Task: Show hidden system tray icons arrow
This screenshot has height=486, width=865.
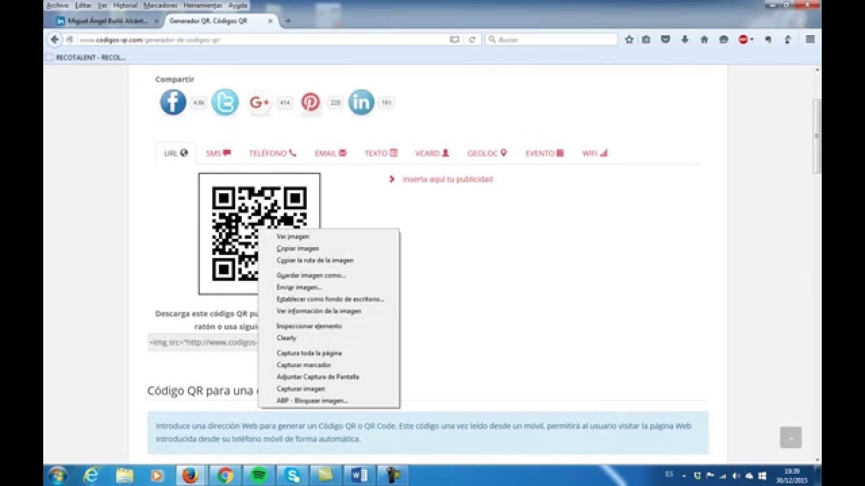Action: pyautogui.click(x=684, y=475)
